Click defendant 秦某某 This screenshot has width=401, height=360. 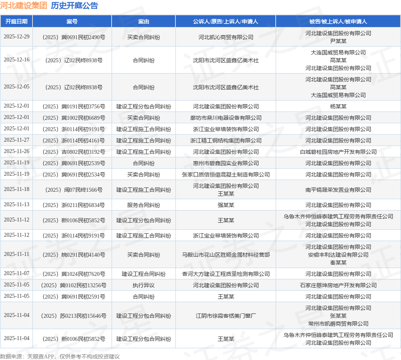coord(338,263)
